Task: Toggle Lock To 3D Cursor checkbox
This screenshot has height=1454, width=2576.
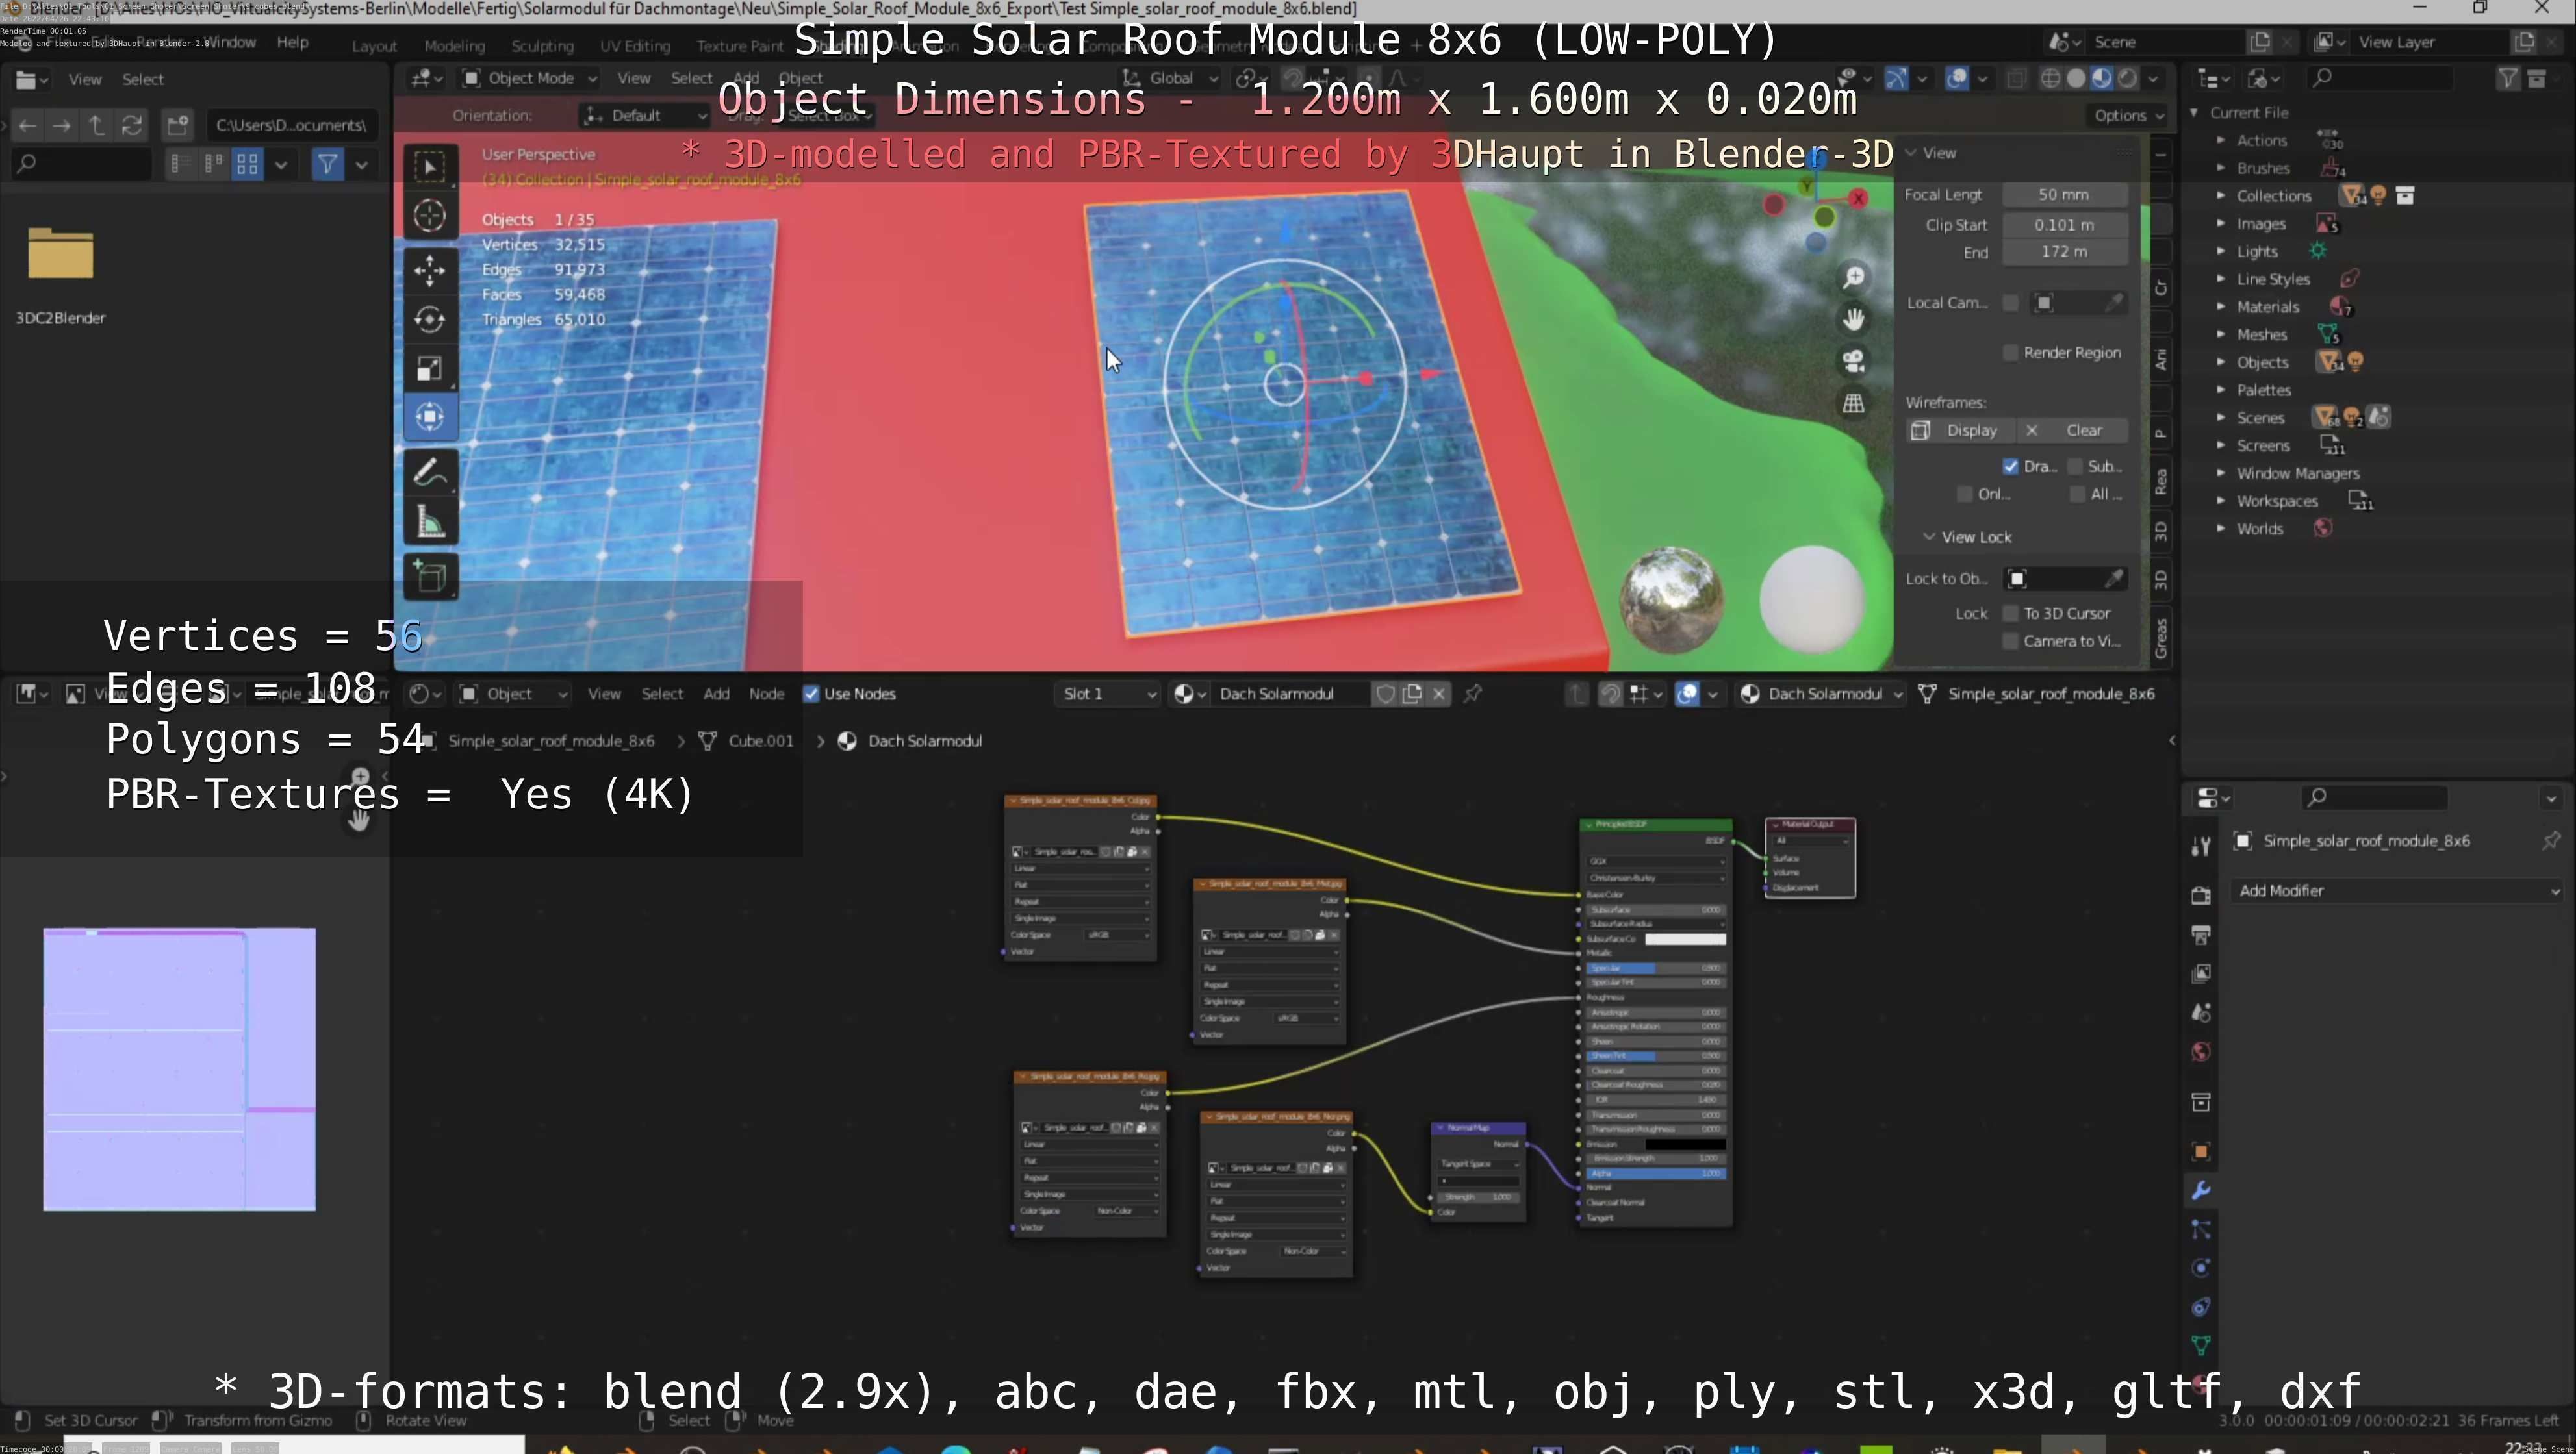Action: (x=2010, y=614)
